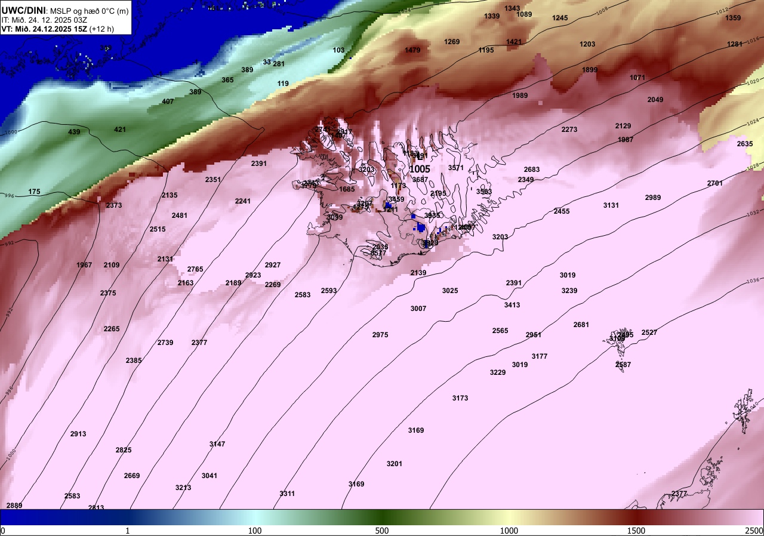This screenshot has width=764, height=536.
Task: Click the colorbar tick label 500
Action: click(x=382, y=531)
